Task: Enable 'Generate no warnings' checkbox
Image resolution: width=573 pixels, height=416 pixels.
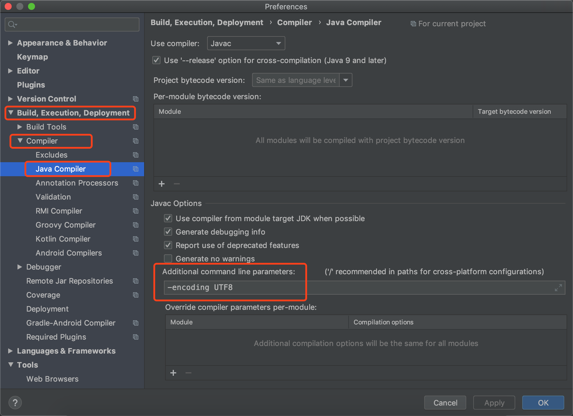Action: click(168, 258)
